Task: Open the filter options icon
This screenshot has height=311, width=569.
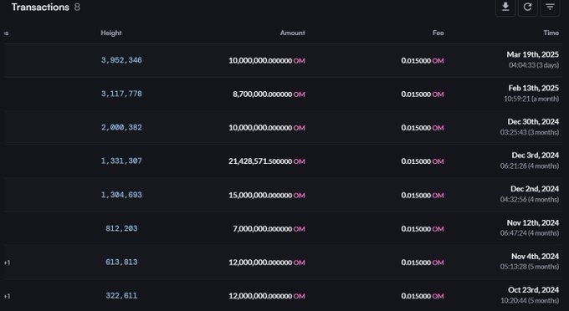Action: [x=550, y=7]
